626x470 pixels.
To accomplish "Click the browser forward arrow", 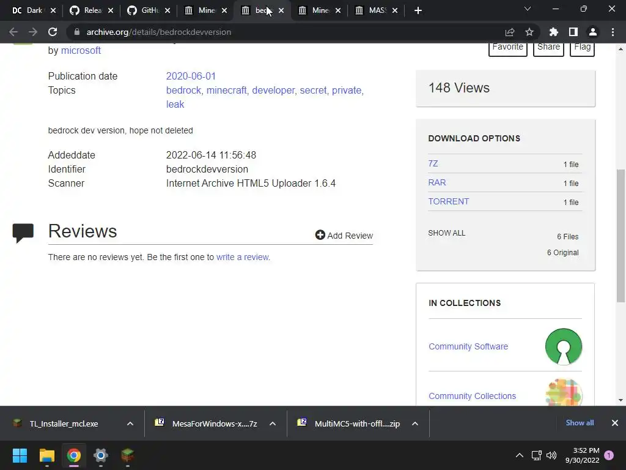I will (x=33, y=32).
